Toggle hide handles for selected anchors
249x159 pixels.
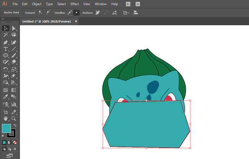coord(77,13)
